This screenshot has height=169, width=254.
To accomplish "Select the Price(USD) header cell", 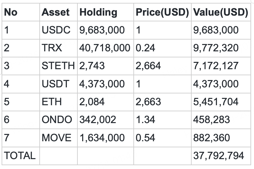I will coord(162,12).
